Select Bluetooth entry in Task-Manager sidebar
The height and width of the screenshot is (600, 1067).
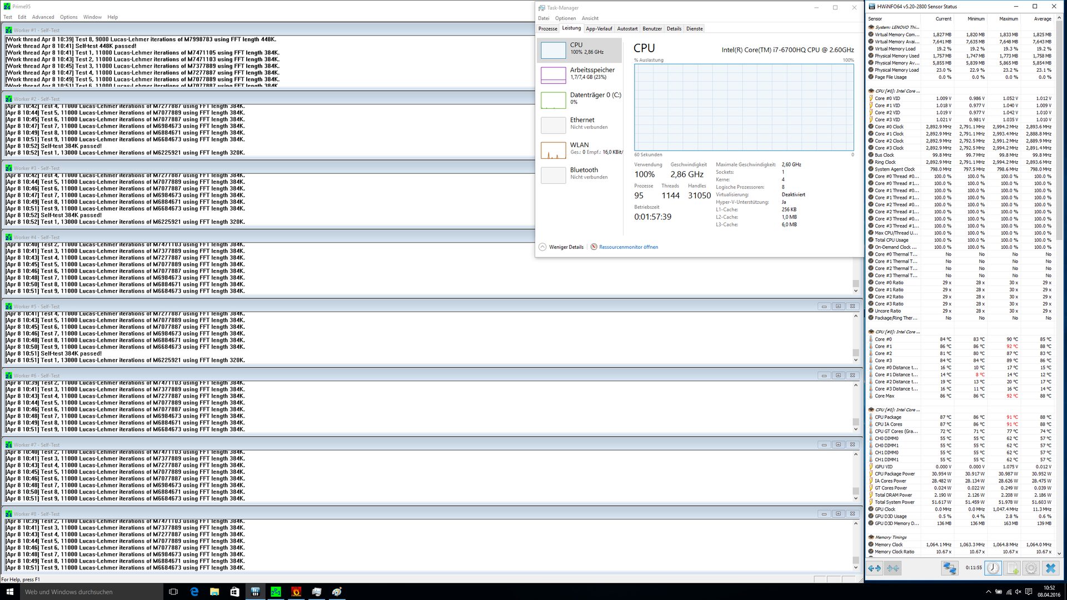580,174
